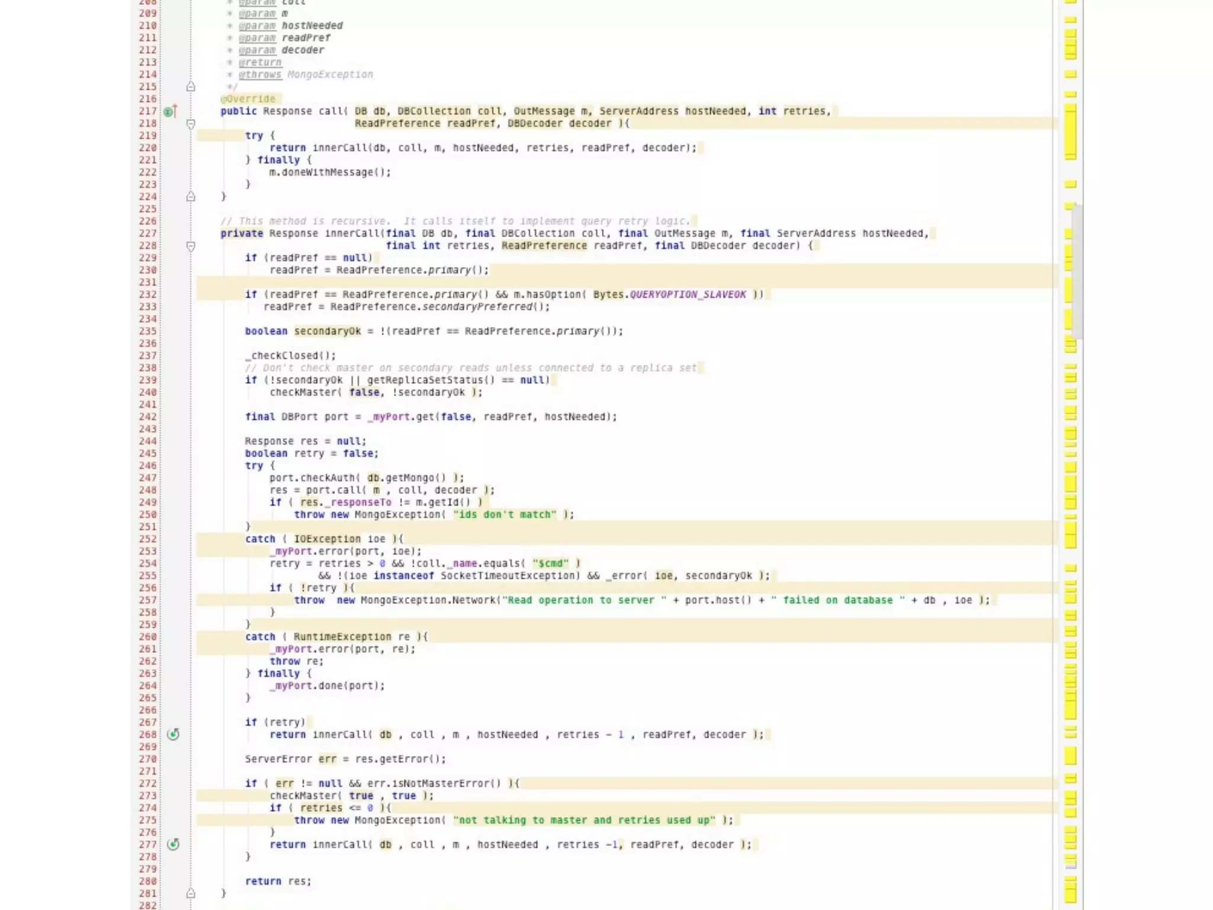Click the recursive call gutter icon on line 268
Viewport: 1213px width, 910px height.
pos(173,735)
